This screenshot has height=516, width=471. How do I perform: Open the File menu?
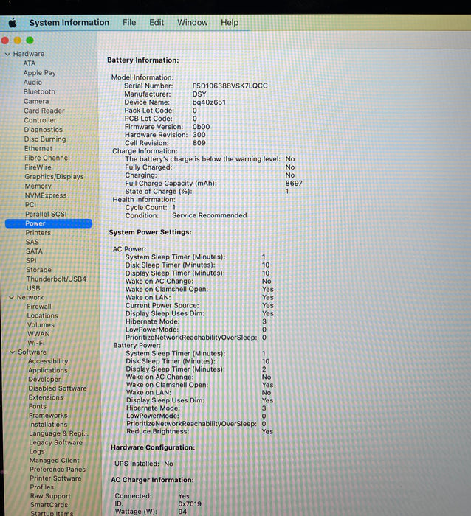pyautogui.click(x=129, y=22)
